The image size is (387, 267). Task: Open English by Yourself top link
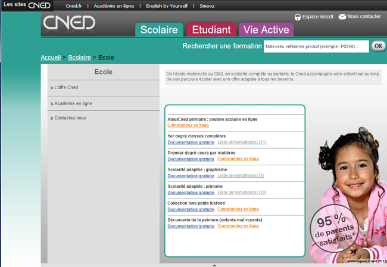click(x=167, y=6)
